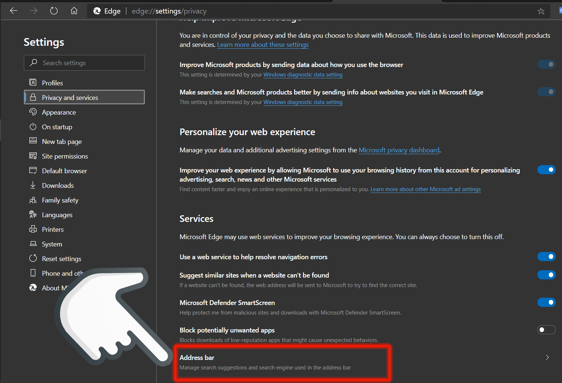Click the browser Back arrow
Screen dimensions: 562x383
point(14,11)
